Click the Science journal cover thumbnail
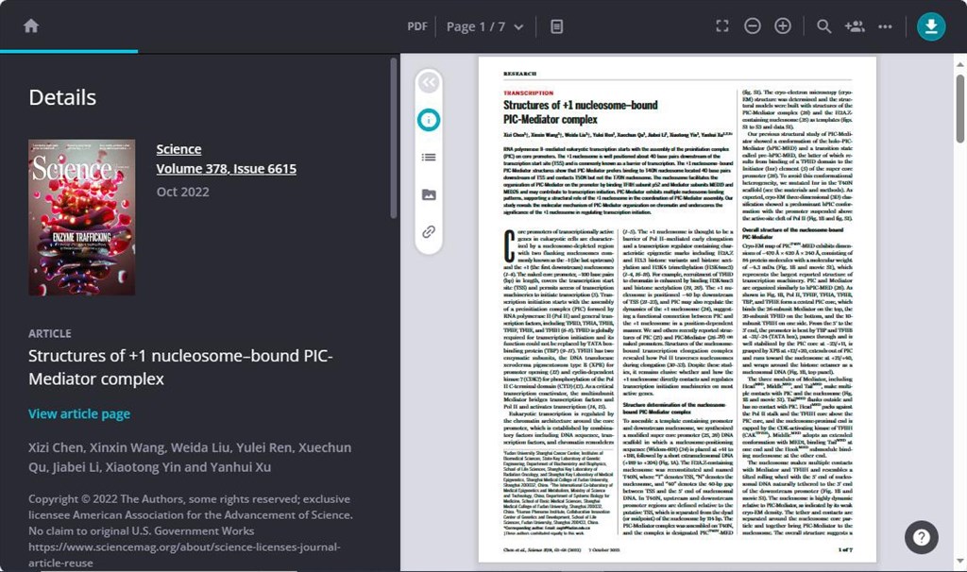 point(81,217)
